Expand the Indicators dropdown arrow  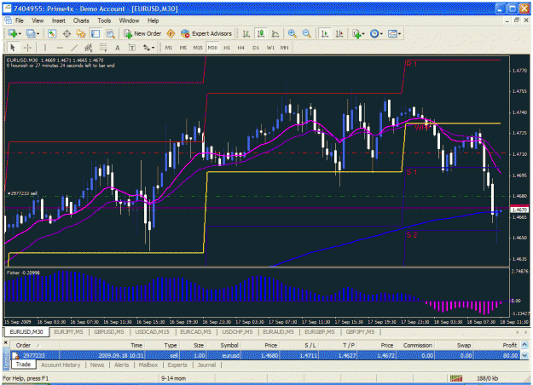(363, 34)
